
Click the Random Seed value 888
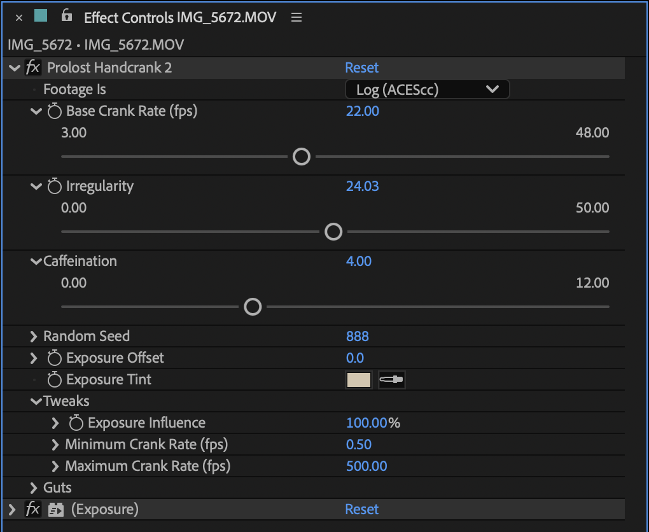coord(357,336)
